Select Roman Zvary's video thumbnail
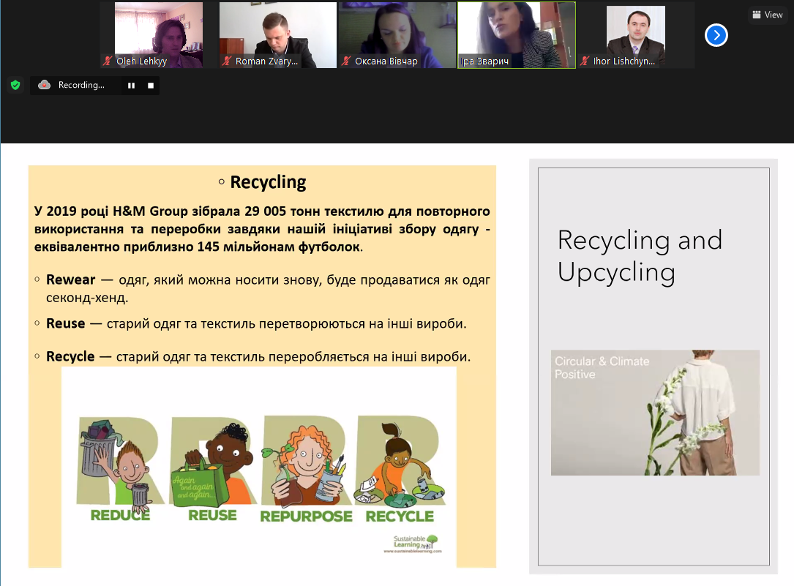 click(x=277, y=35)
